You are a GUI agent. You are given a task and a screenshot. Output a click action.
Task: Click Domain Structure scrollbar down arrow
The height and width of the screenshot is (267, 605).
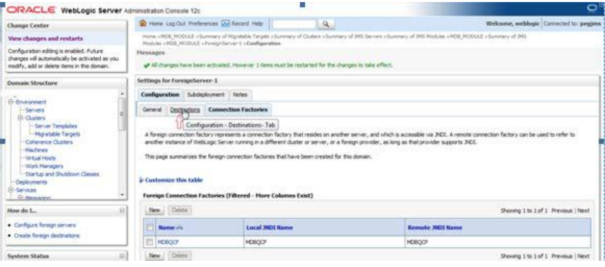[122, 195]
